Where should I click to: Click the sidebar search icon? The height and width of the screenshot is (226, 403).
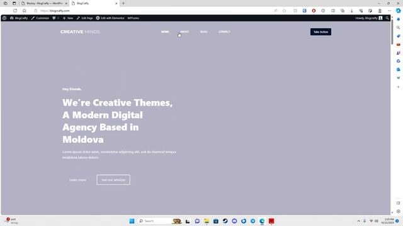pyautogui.click(x=399, y=28)
